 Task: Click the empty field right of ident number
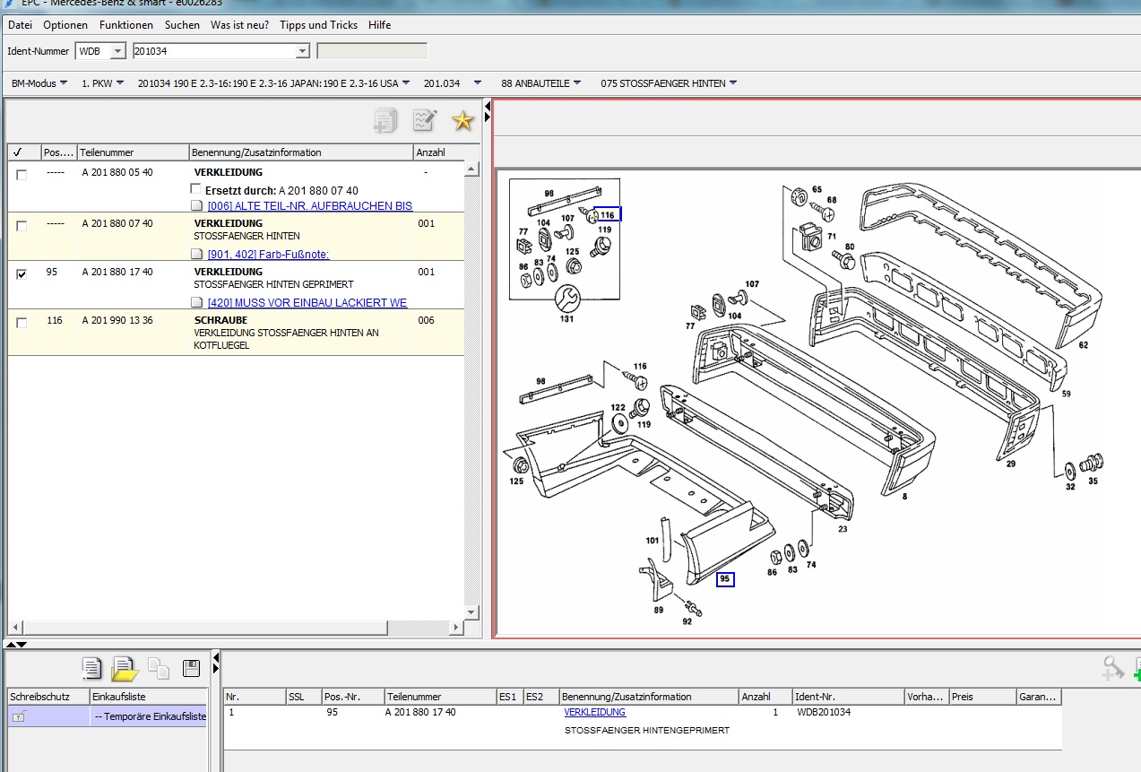(372, 51)
